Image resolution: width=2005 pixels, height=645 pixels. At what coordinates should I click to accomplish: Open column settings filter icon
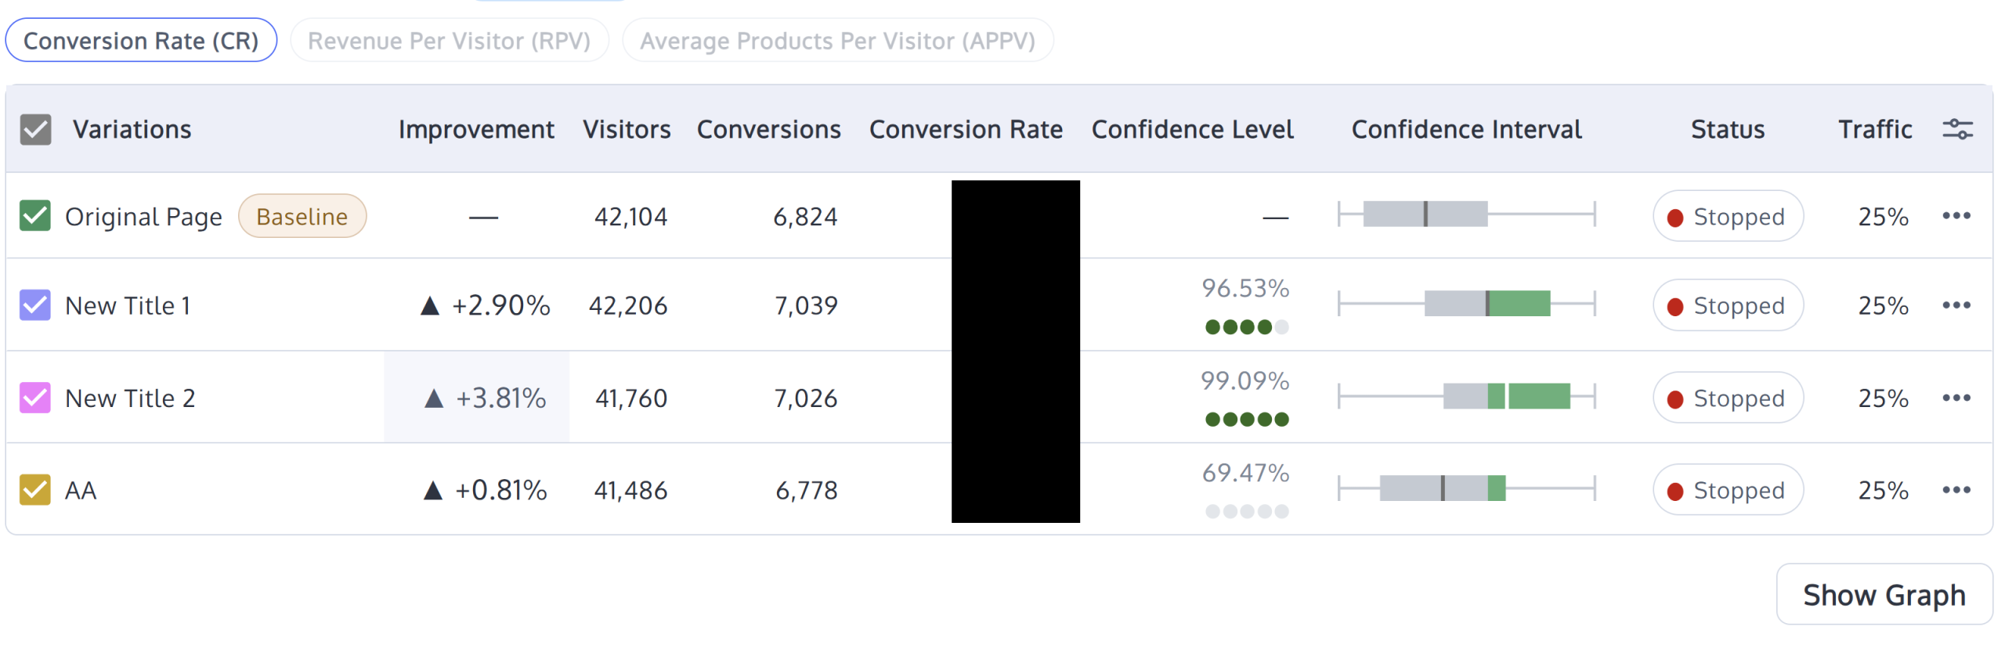1956,129
